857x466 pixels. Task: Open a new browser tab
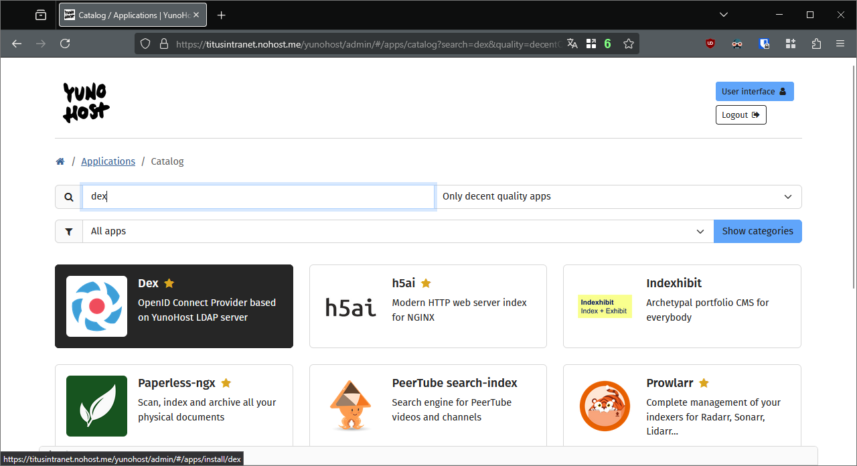pos(222,15)
